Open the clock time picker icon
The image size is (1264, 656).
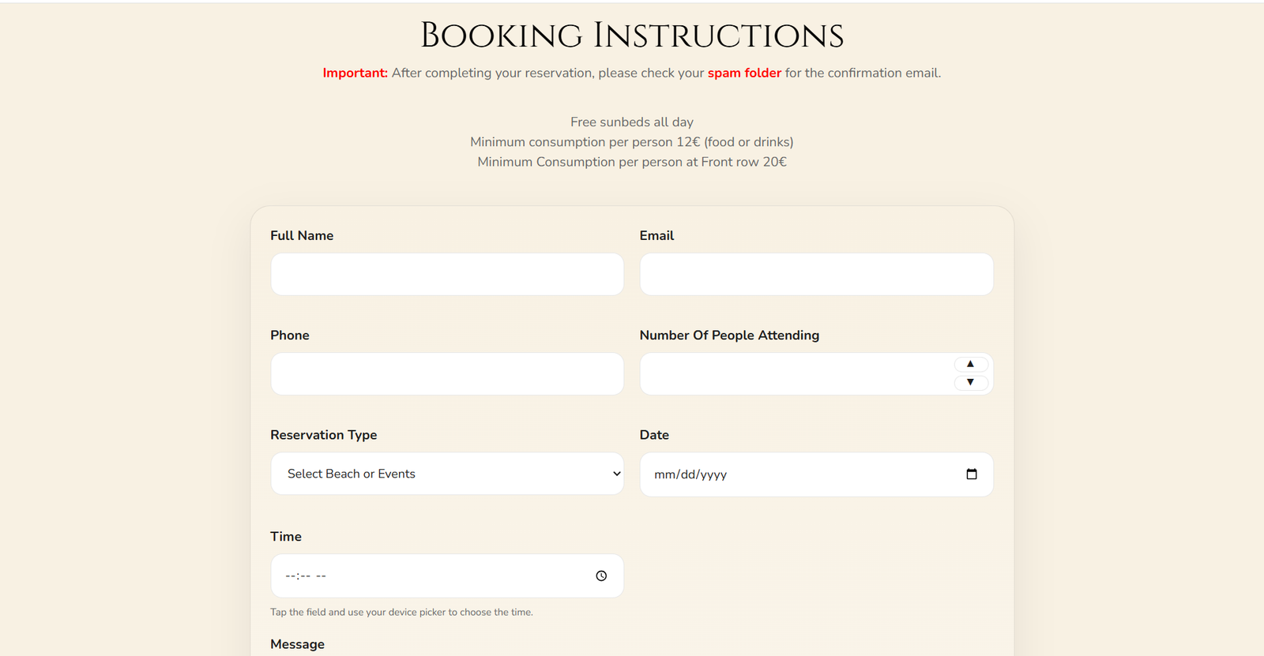tap(601, 576)
